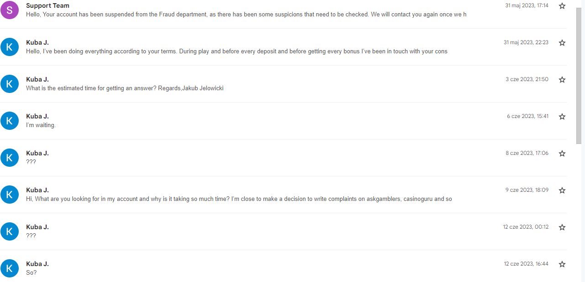Expand the message about estimated answer time
Viewport: 585px width, 282px height.
[125, 88]
